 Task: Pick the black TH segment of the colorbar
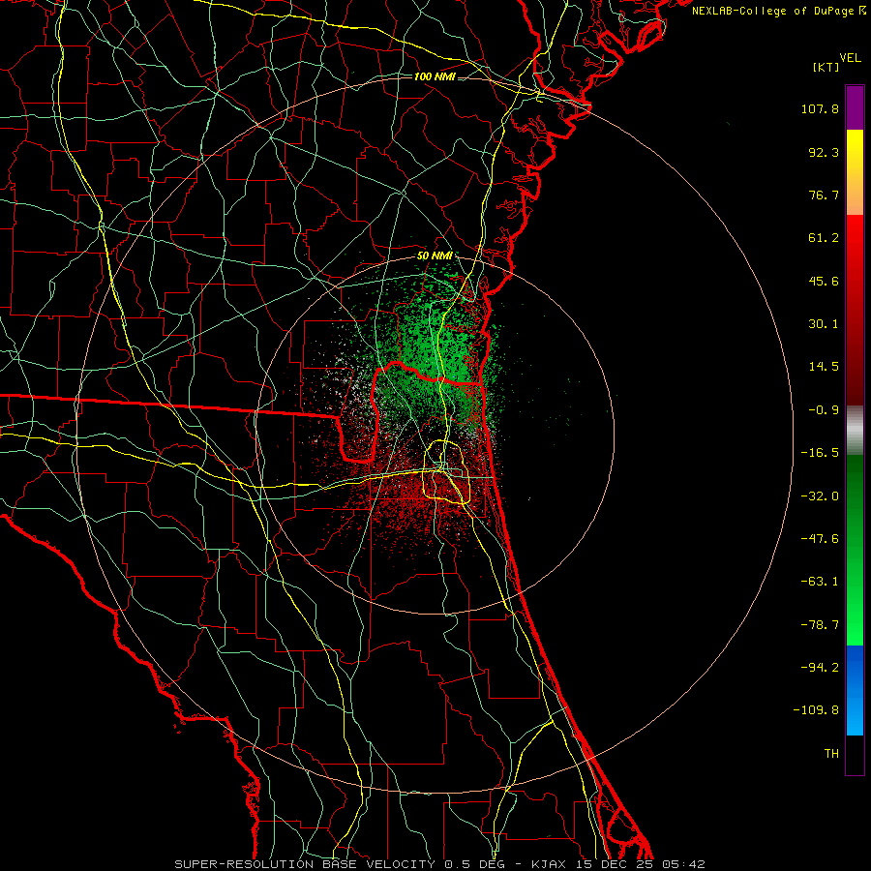[855, 754]
